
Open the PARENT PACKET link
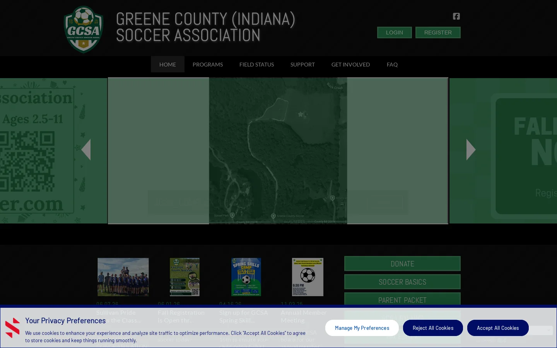click(402, 300)
